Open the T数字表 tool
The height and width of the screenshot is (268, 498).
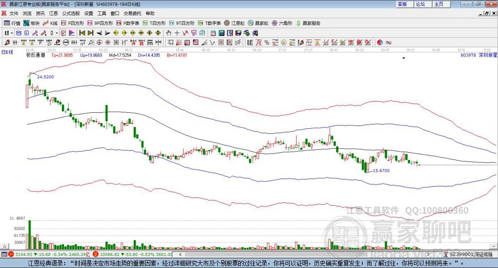point(209,23)
